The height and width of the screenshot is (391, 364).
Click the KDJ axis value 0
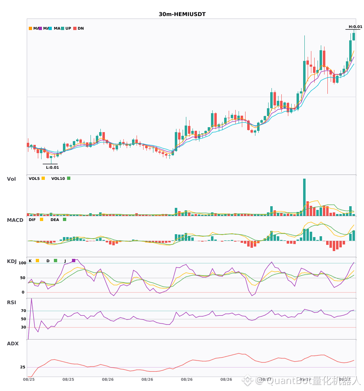pos(23,292)
